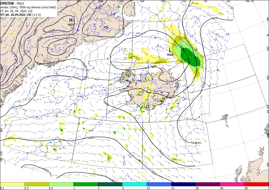Click the legend scale label '20'
Image resolution: width=269 pixels, height=190 pixels.
click(197, 188)
